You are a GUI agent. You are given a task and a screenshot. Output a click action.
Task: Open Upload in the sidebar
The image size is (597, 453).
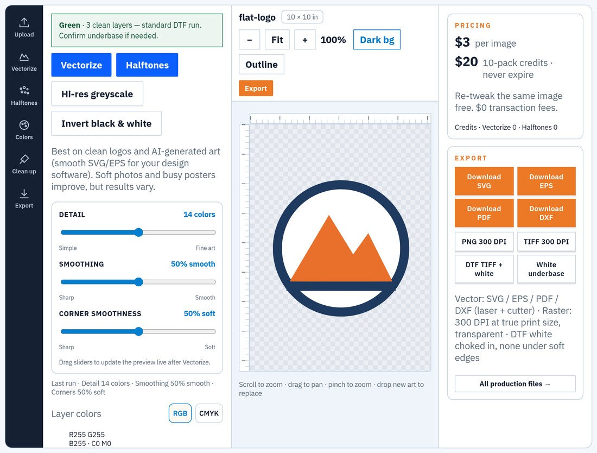coord(24,28)
